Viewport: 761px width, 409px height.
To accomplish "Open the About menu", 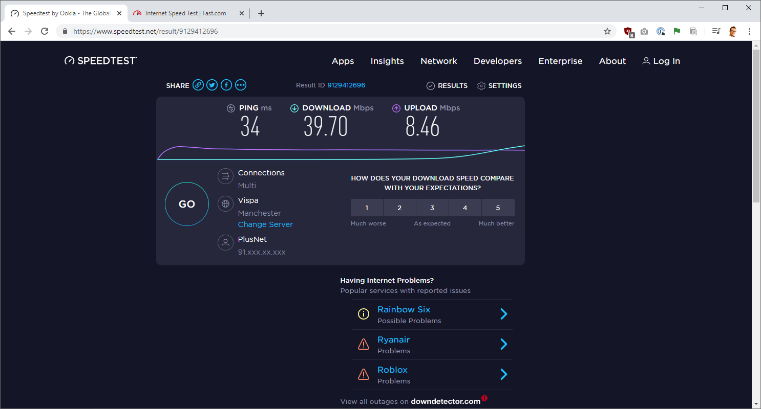I will click(x=612, y=61).
